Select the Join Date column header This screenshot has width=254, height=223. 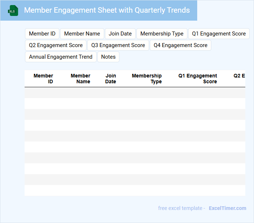click(111, 79)
